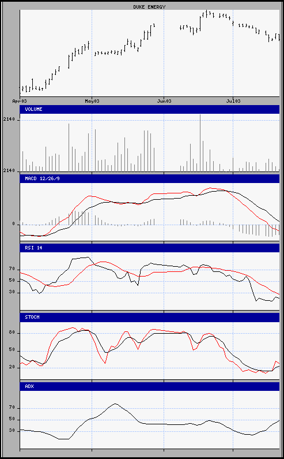
Task: Click the Apr03 date axis label
Action: pyautogui.click(x=20, y=101)
